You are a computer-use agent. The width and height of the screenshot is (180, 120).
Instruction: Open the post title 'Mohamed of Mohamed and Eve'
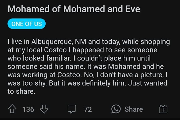74,9
